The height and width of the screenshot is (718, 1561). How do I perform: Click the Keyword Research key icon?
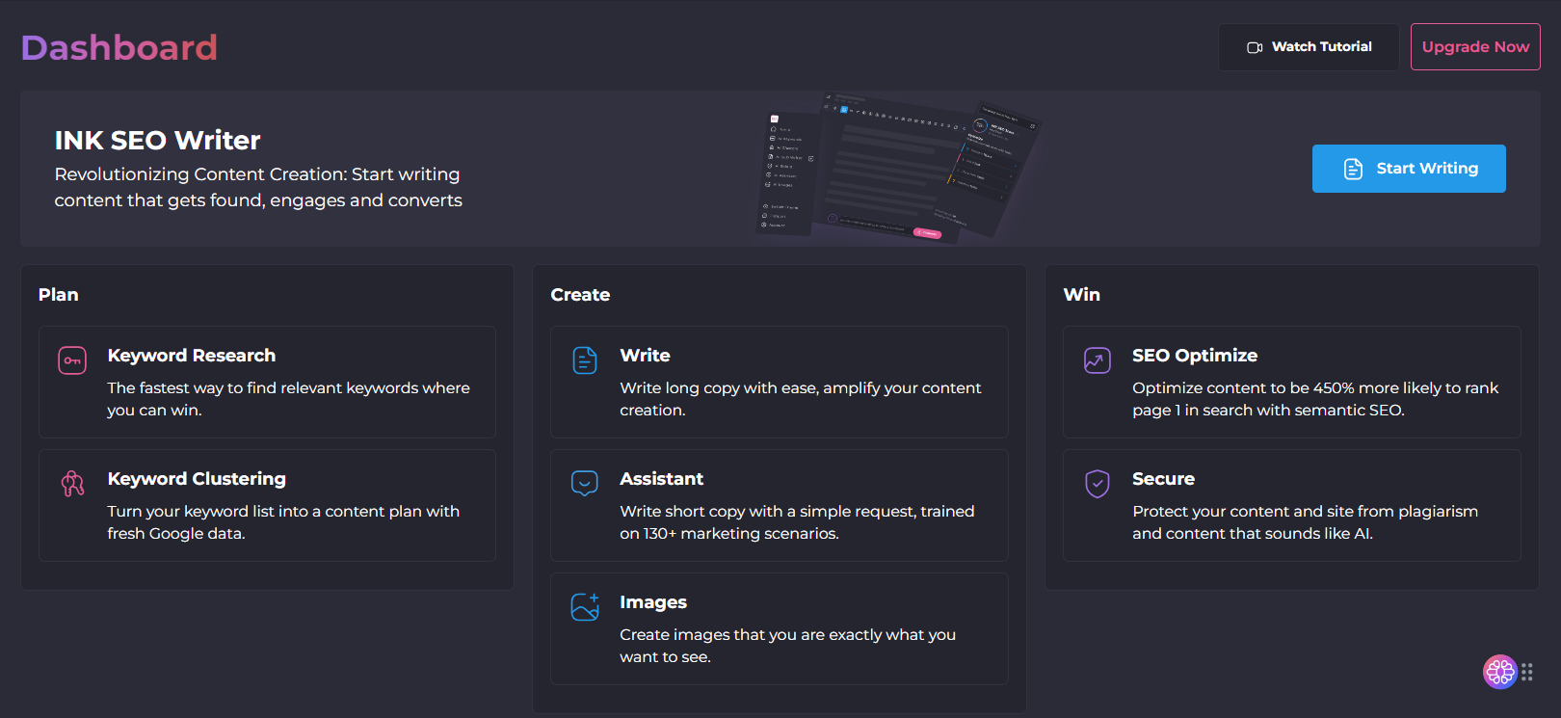[x=72, y=360]
